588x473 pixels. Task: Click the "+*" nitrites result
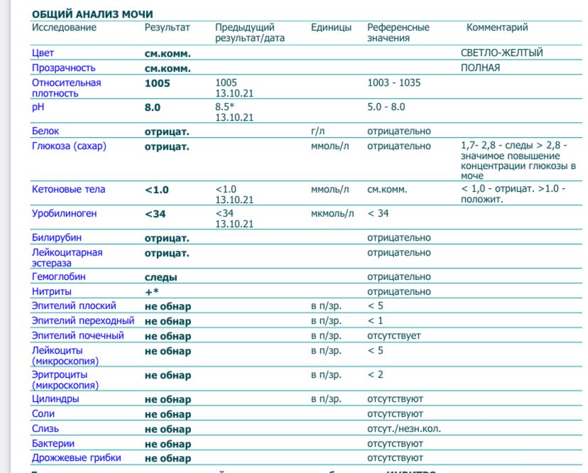(x=151, y=292)
